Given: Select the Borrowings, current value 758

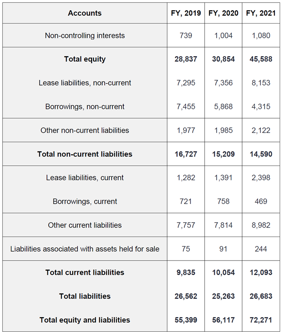Looking at the screenshot, I should coord(223,202).
